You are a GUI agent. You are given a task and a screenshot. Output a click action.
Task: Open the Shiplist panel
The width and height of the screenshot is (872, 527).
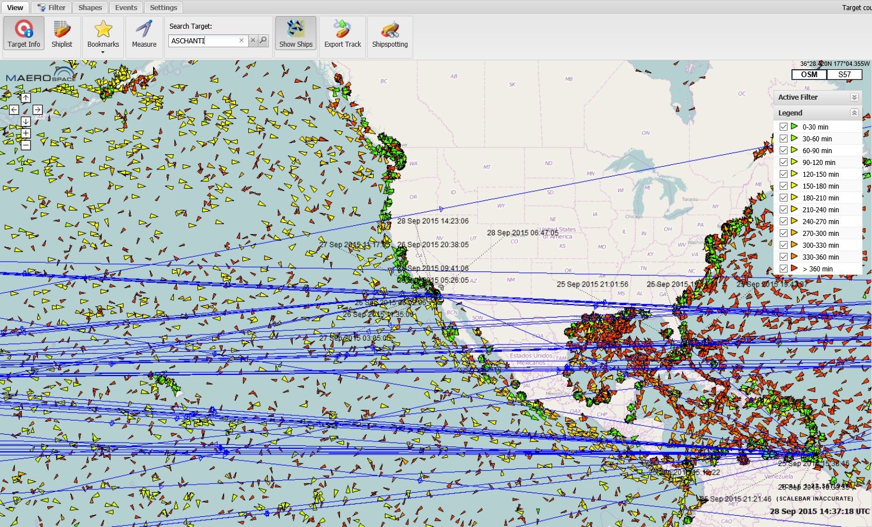coord(62,34)
